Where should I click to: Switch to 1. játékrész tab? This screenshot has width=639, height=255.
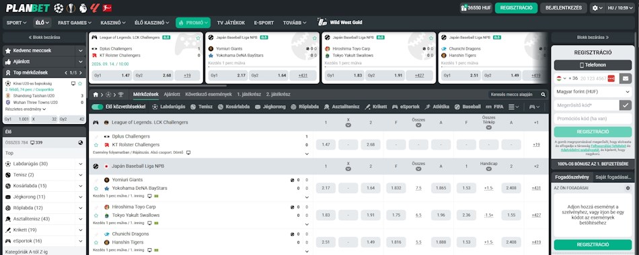pyautogui.click(x=249, y=95)
